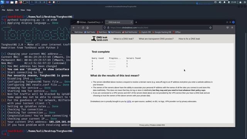Viewport: 247px width, 139px height.
Task: Open the Kali NetHunter bookmark
Action: coord(130,32)
